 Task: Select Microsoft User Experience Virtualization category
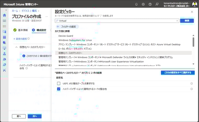click(x=101, y=62)
